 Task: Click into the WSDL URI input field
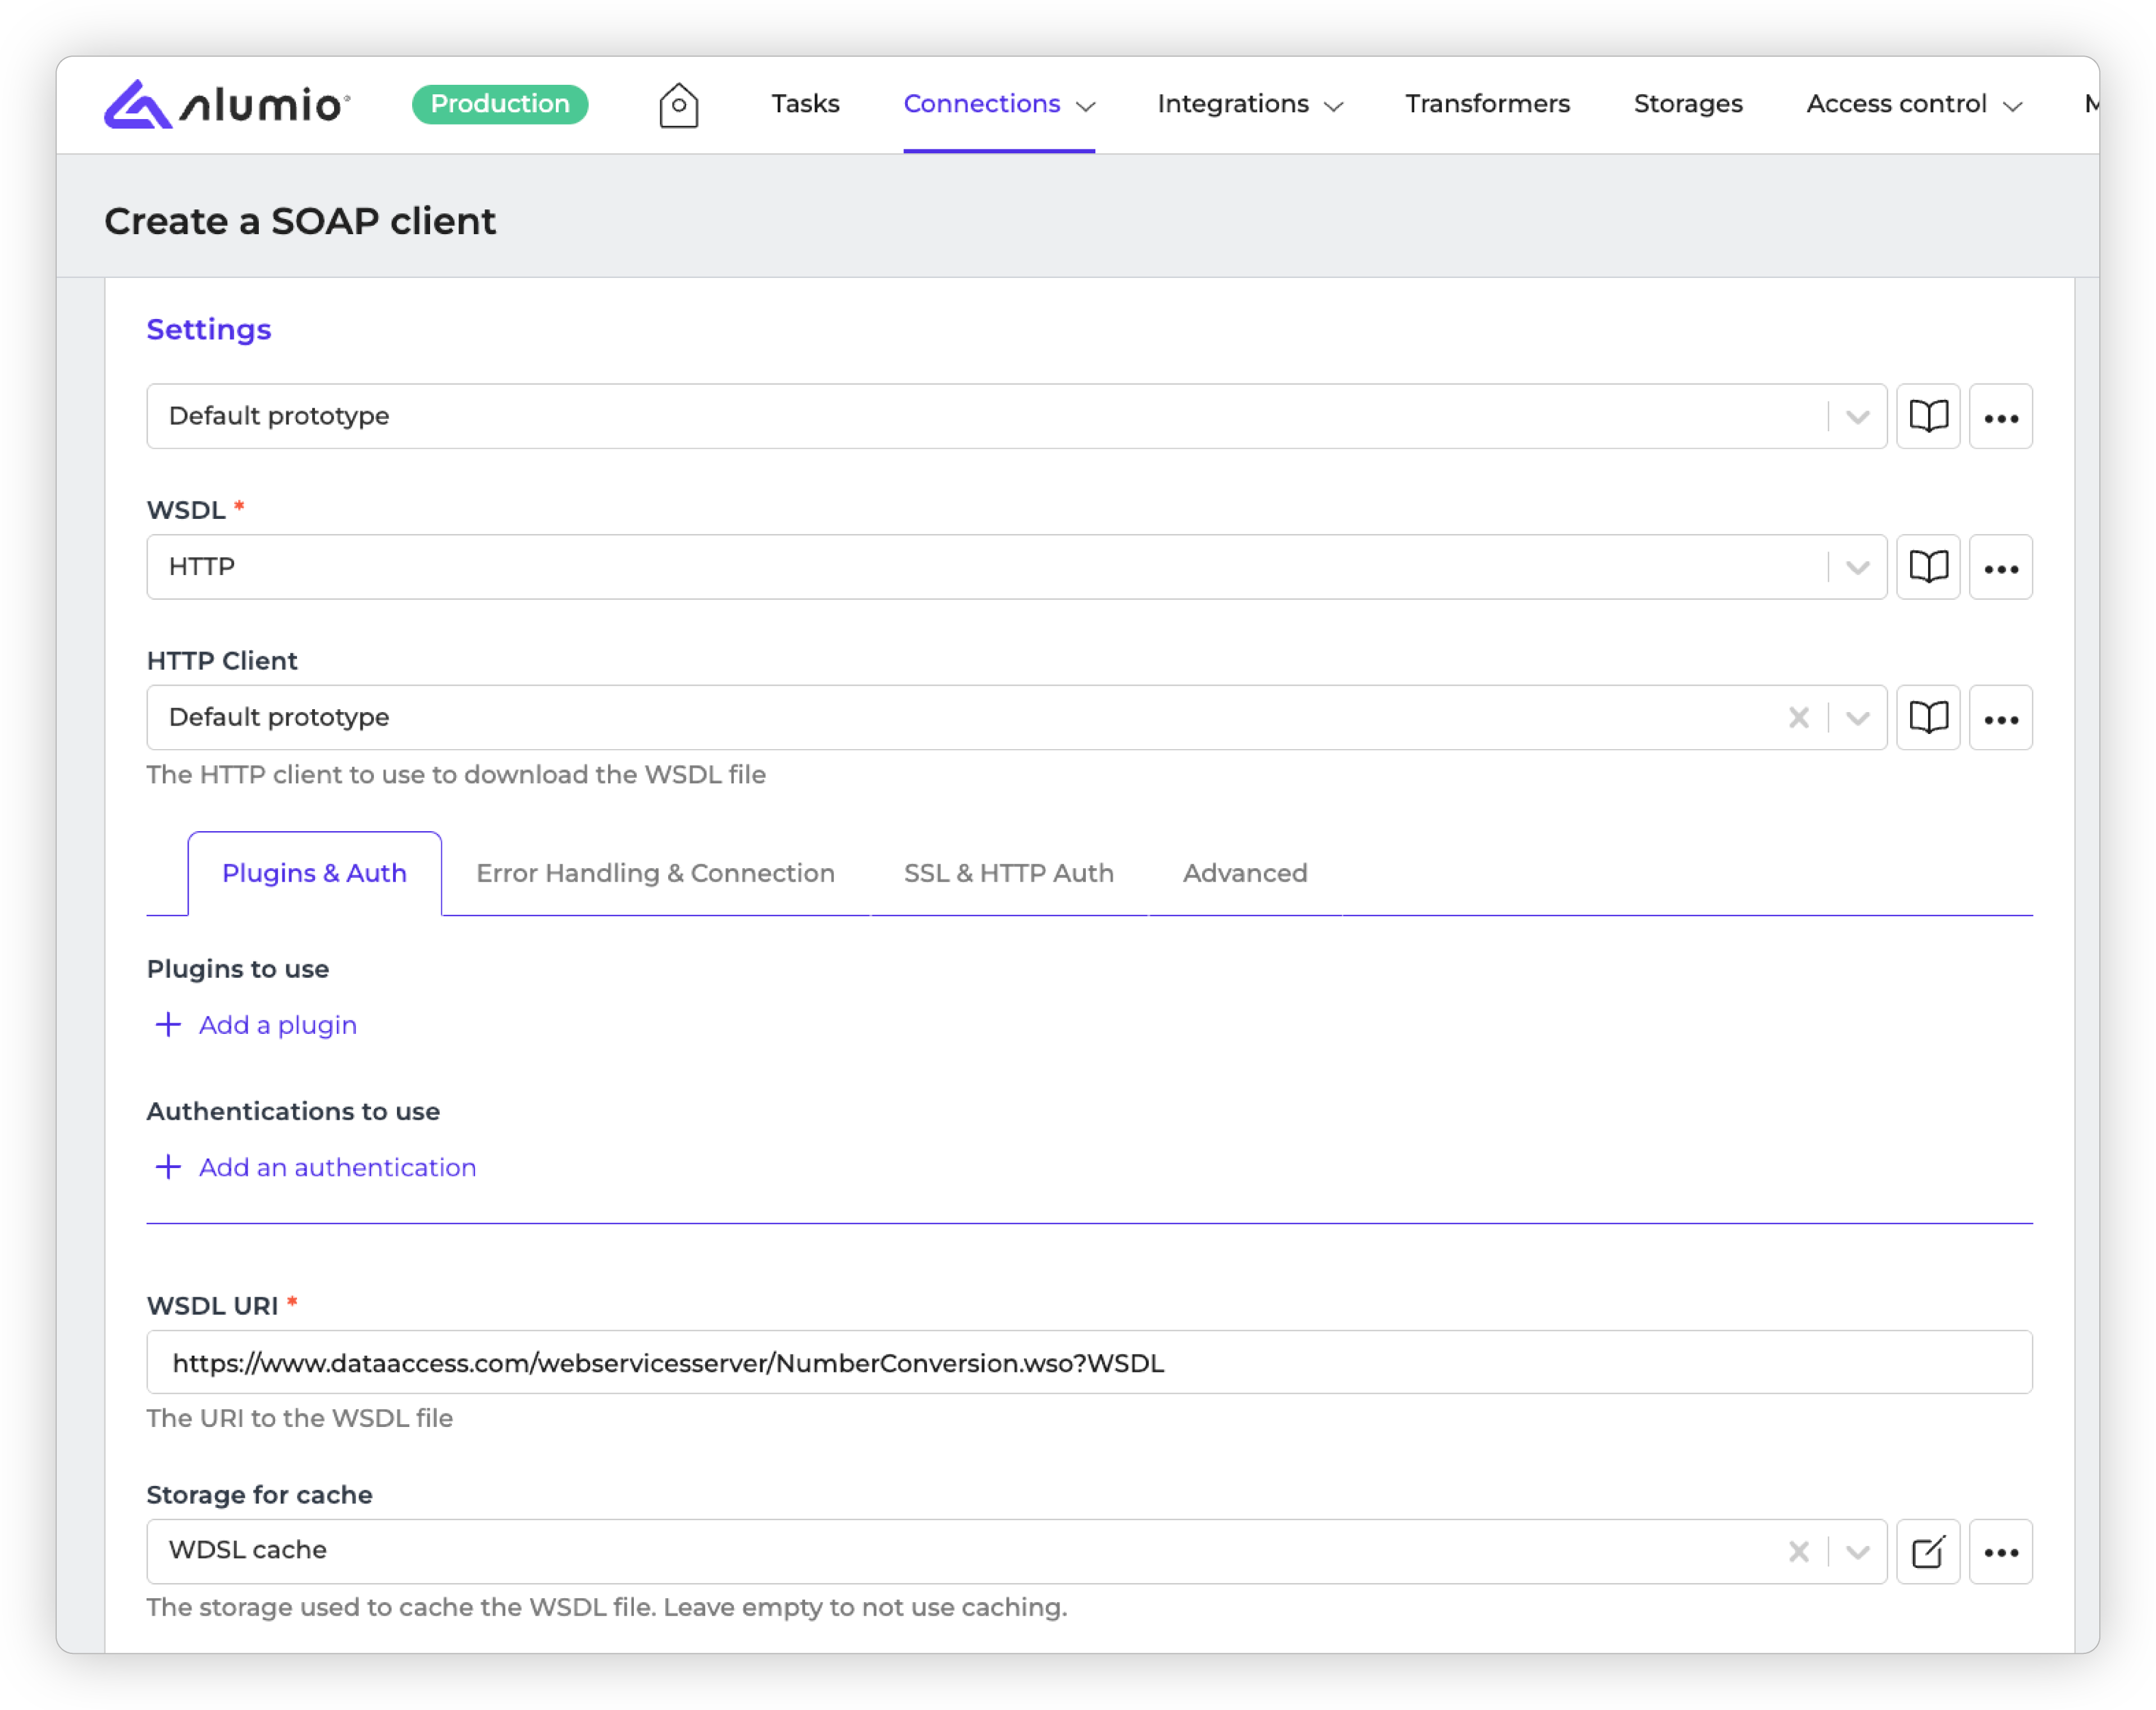(x=1088, y=1362)
